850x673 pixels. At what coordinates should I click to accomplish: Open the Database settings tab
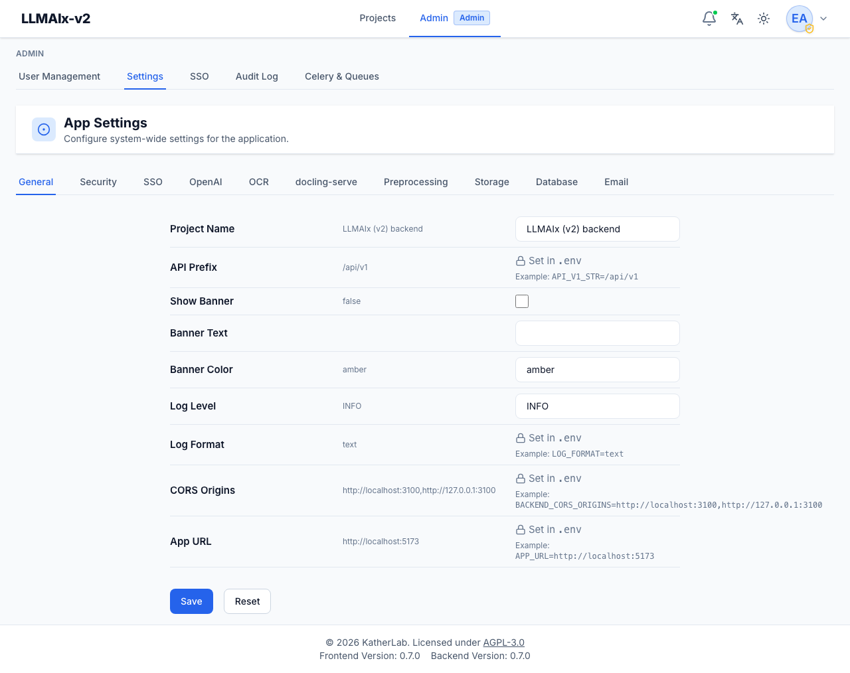(x=556, y=182)
